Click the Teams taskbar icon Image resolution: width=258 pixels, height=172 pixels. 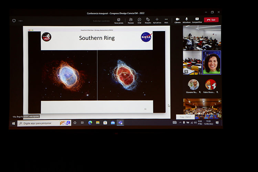pyautogui.click(x=120, y=122)
